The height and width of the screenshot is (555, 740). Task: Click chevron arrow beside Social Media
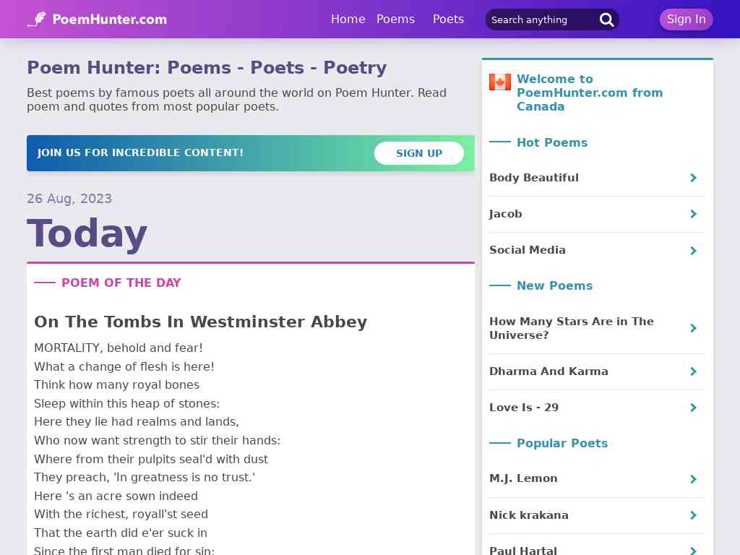point(693,251)
